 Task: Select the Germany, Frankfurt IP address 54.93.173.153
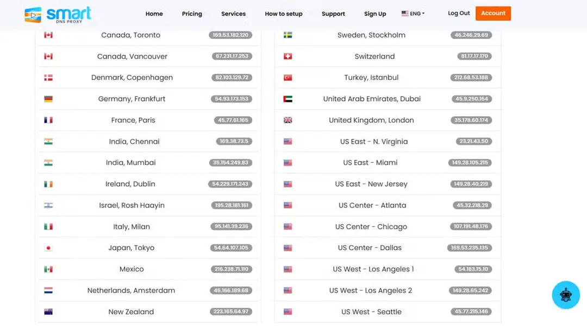click(x=232, y=99)
